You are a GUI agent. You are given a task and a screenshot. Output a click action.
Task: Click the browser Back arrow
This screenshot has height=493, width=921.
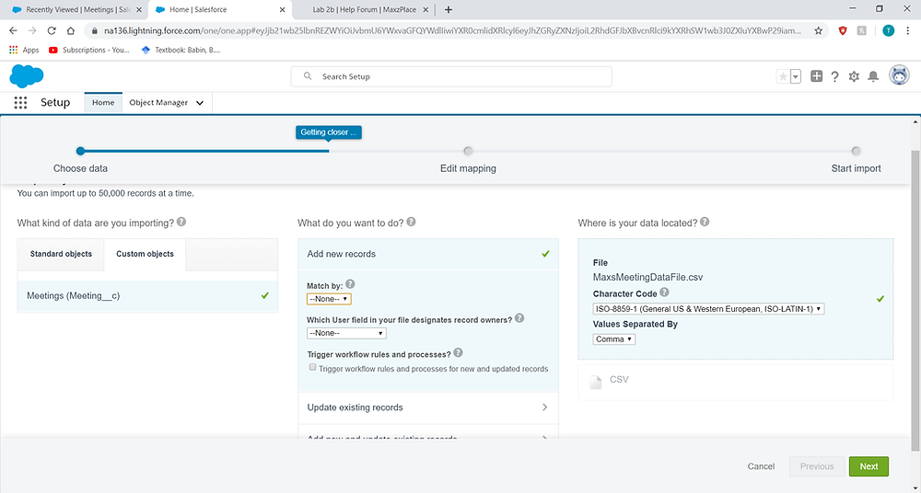click(x=14, y=30)
